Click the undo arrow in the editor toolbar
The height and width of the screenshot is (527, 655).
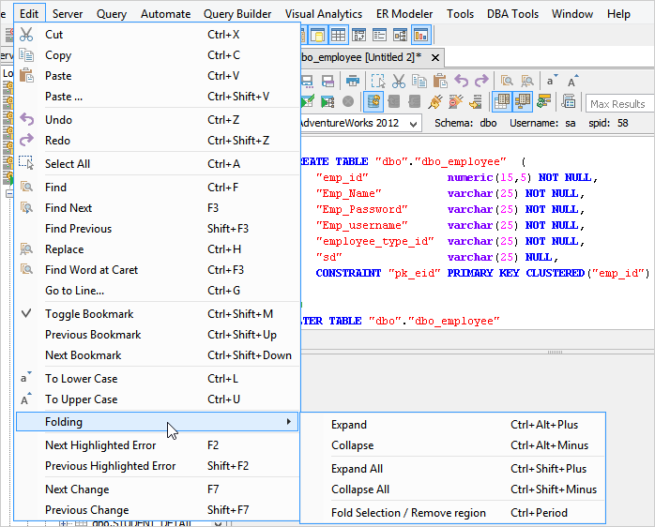pos(461,81)
